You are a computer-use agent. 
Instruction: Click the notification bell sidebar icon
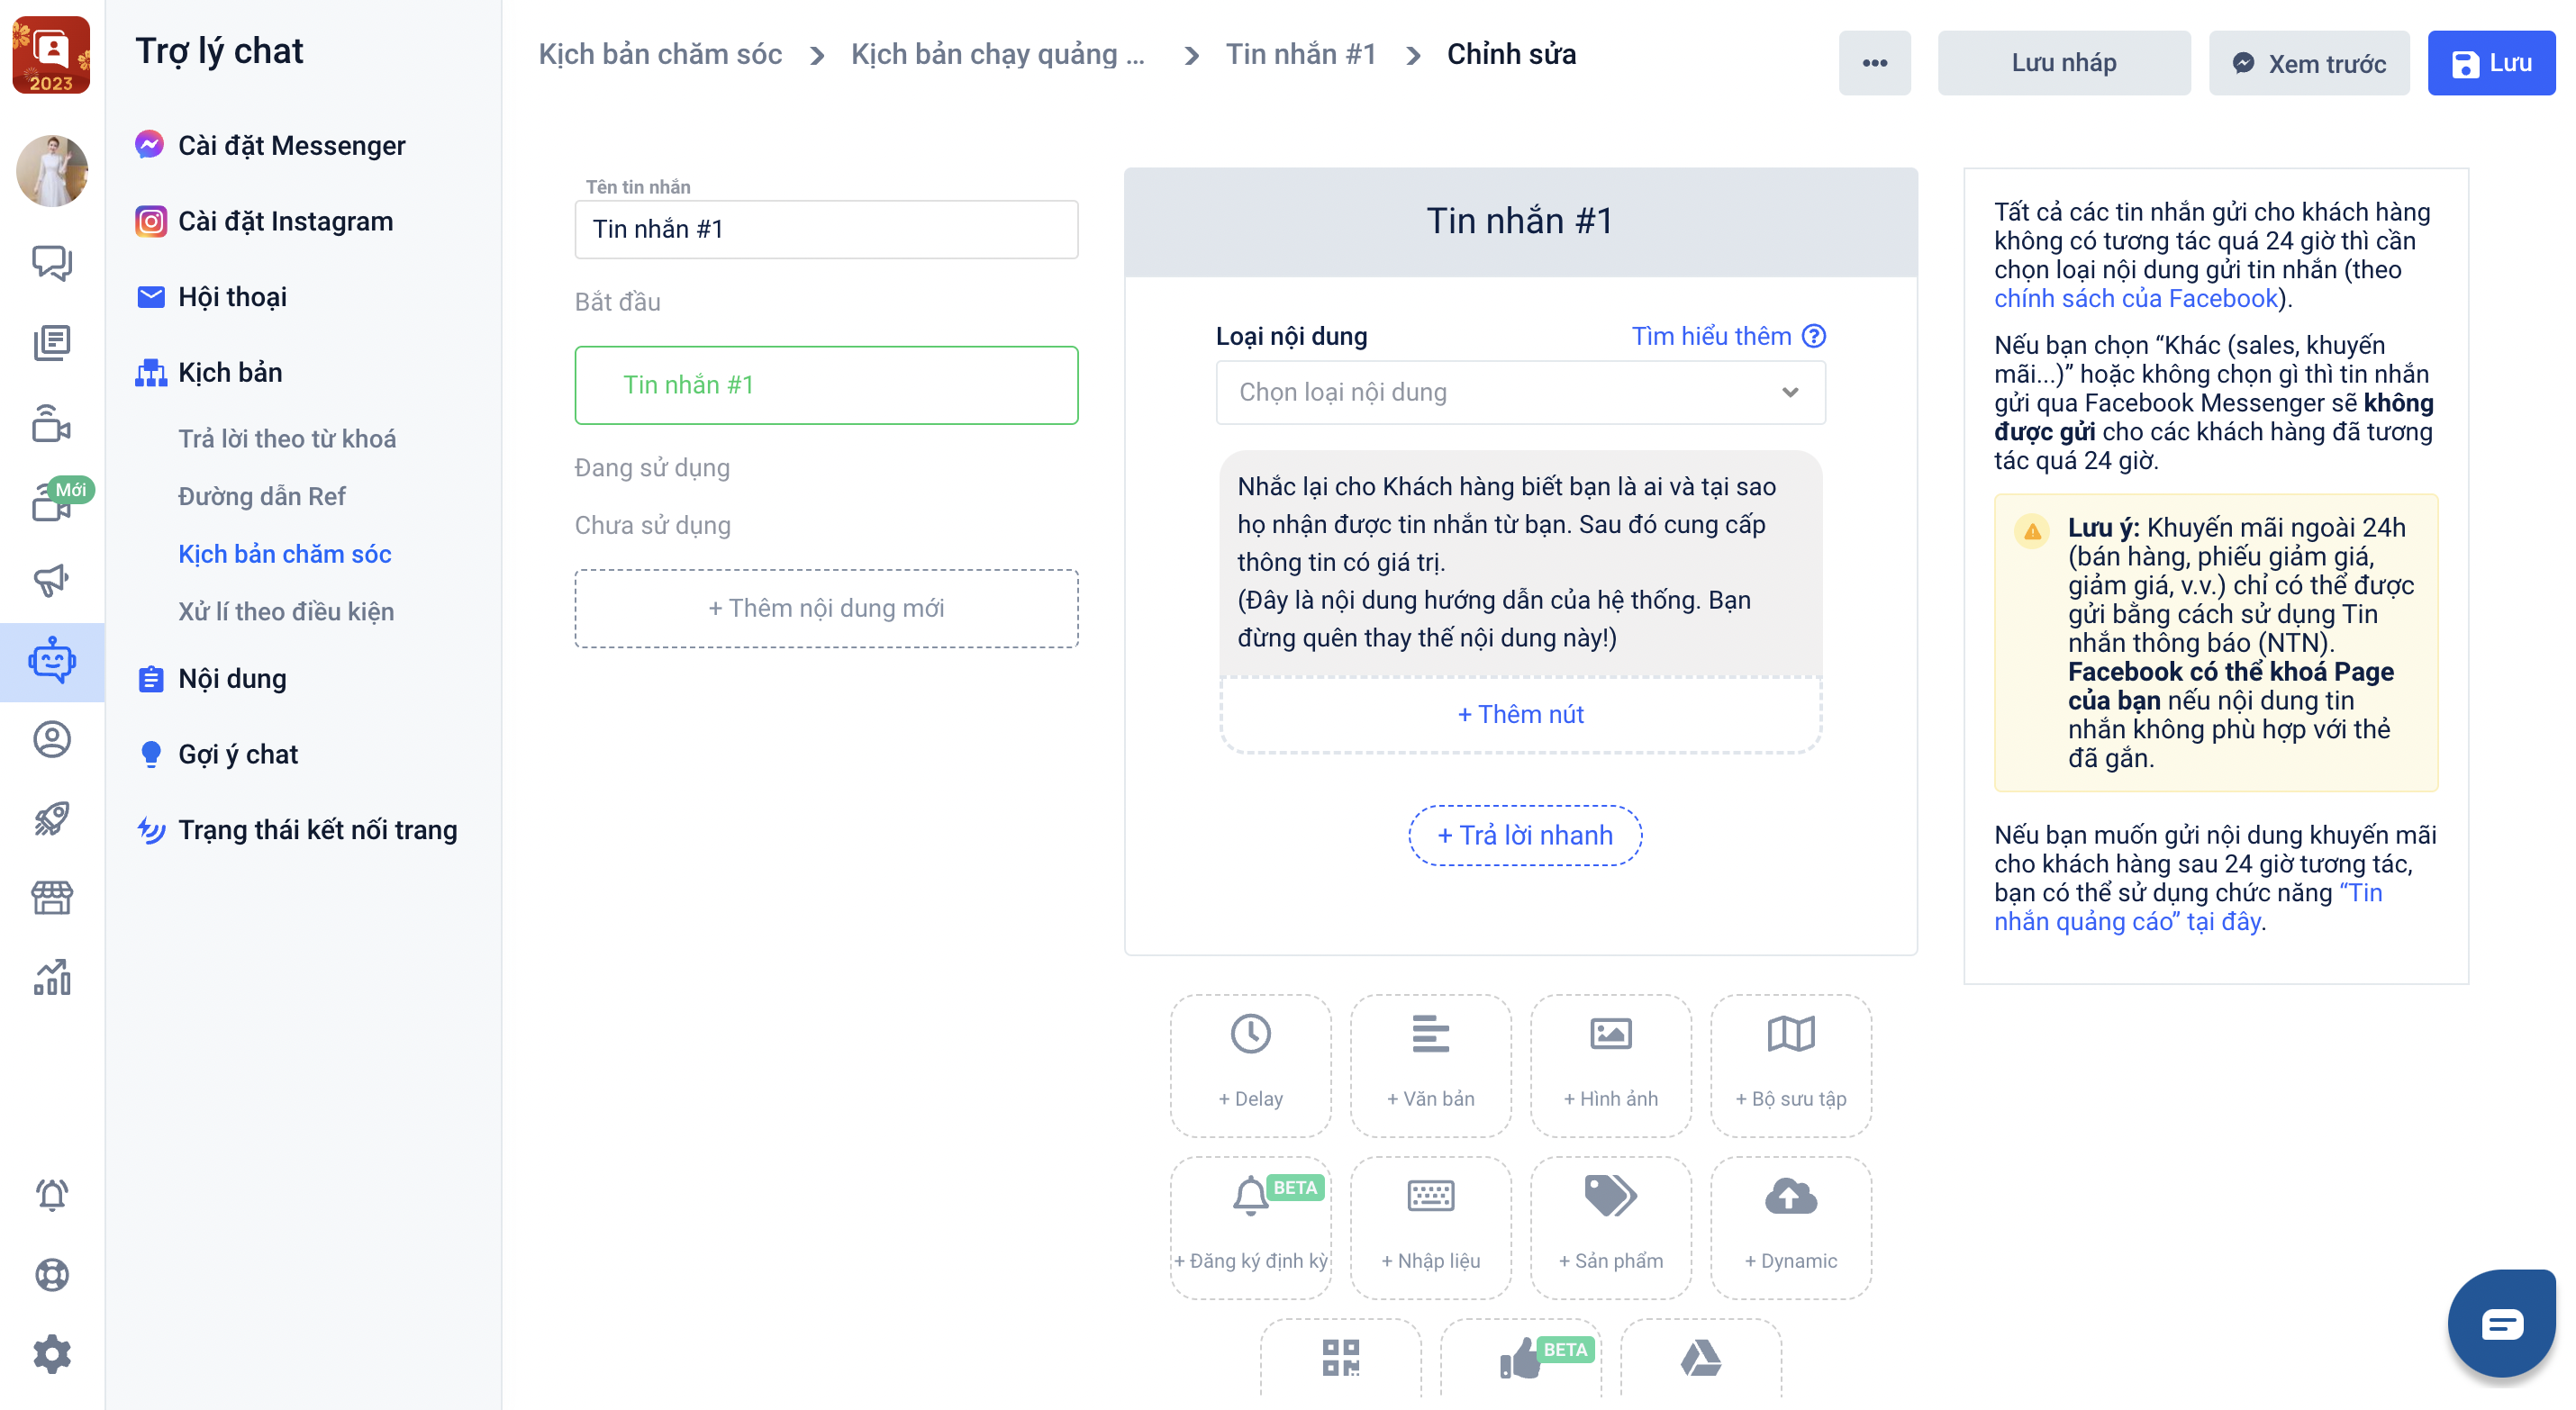click(52, 1194)
